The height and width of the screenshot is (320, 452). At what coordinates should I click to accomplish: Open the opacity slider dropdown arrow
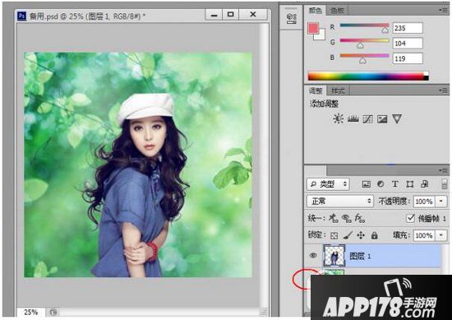(441, 201)
